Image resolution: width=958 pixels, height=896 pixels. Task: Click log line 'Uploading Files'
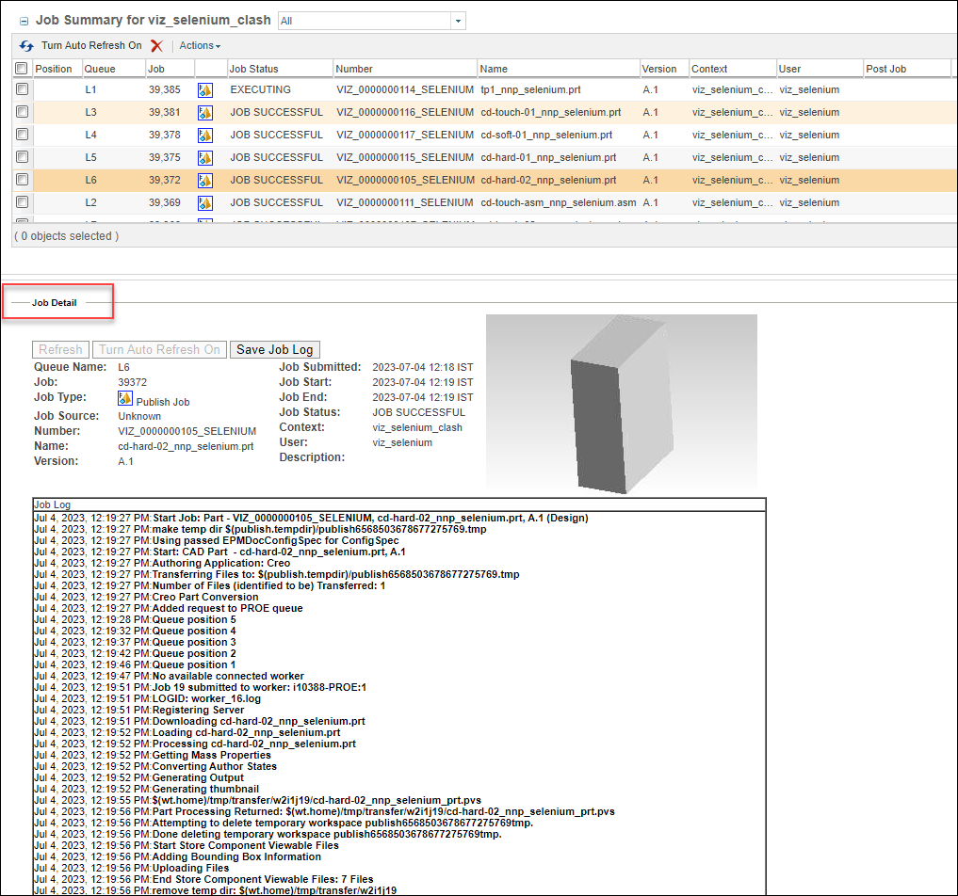click(x=190, y=868)
